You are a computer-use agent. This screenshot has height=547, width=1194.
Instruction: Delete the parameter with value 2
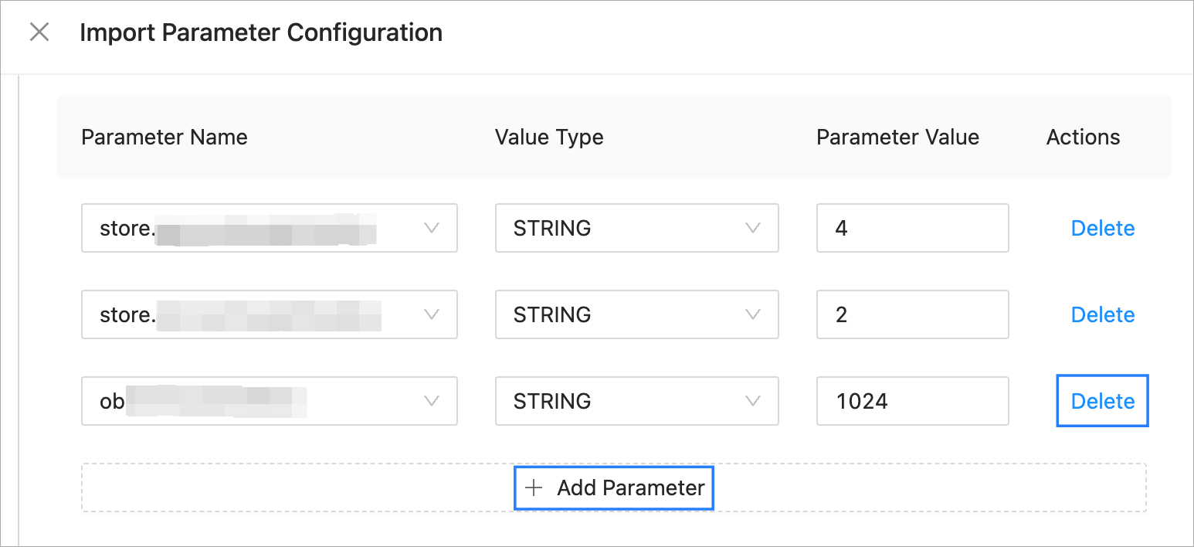pyautogui.click(x=1102, y=314)
